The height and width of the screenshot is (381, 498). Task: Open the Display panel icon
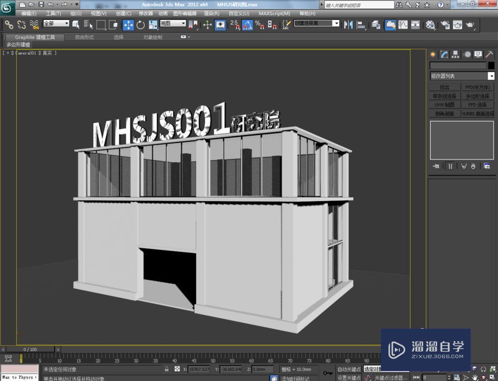point(478,54)
